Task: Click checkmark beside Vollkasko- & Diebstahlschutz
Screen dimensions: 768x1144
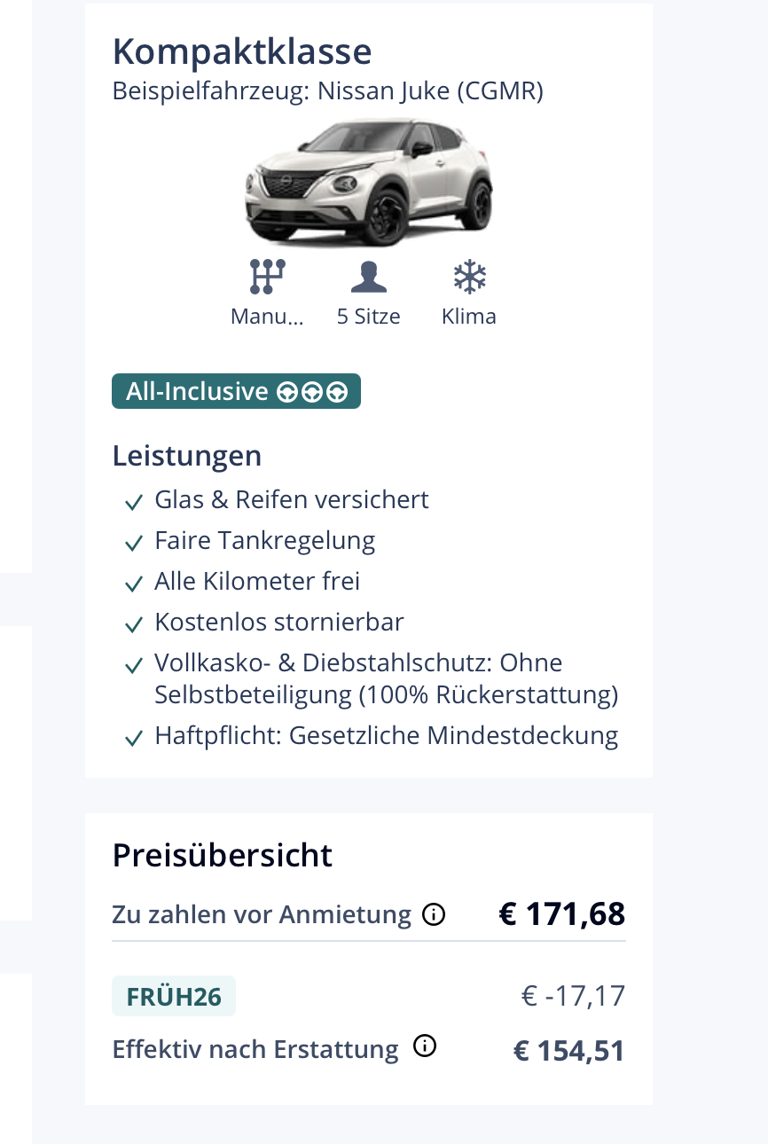Action: coord(134,666)
